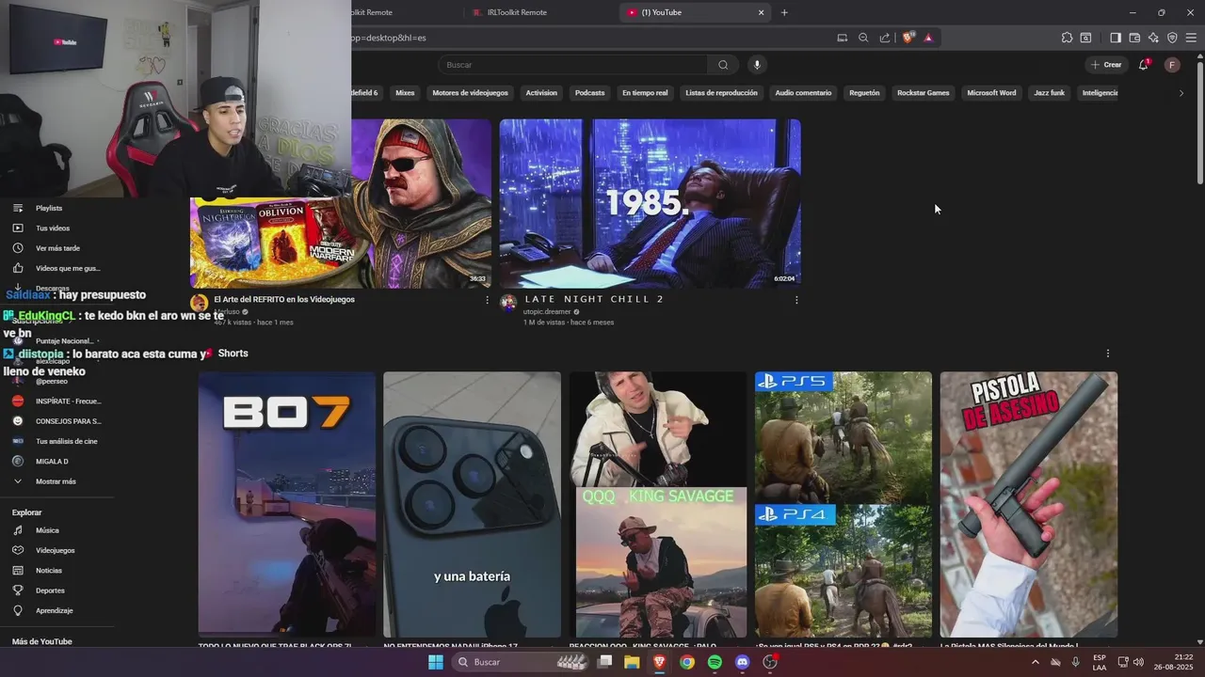
Task: Click the Windows Start button
Action: coord(436,662)
